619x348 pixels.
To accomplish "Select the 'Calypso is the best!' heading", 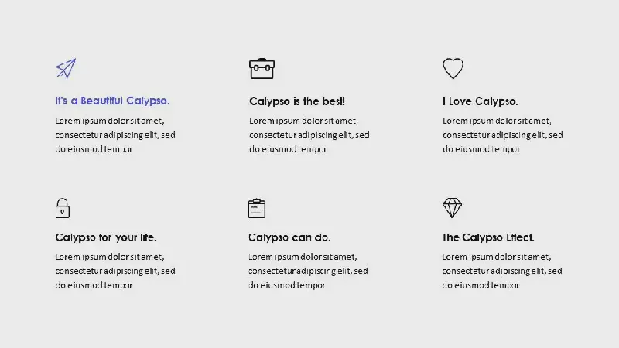I will pyautogui.click(x=297, y=101).
